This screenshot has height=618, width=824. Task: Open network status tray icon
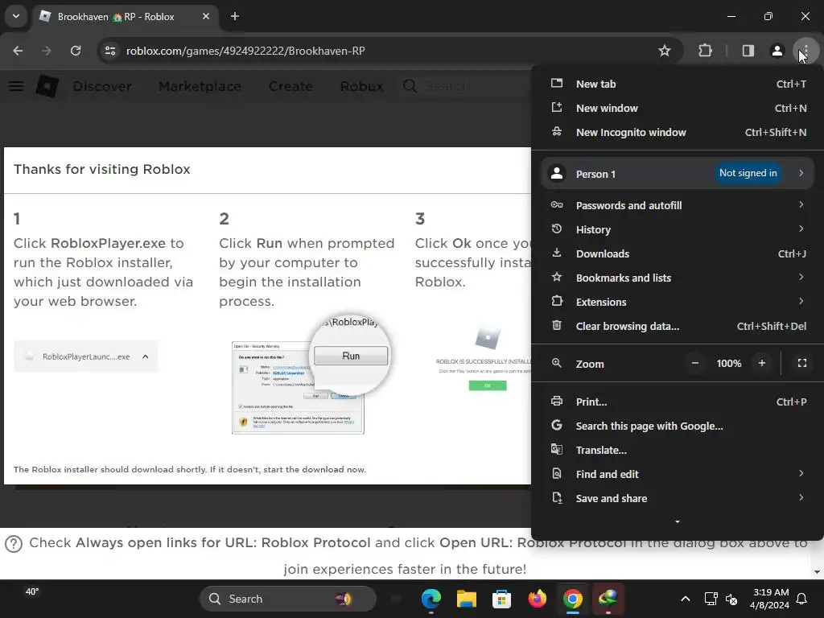click(711, 599)
